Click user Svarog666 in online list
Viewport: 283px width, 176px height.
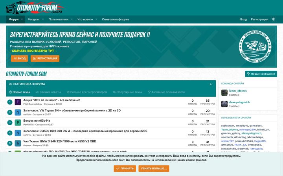[x=254, y=145]
